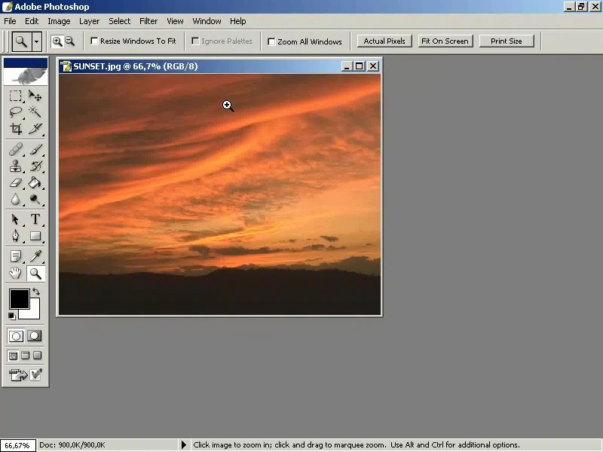
Task: Click the Actual Pixels button
Action: pyautogui.click(x=384, y=41)
